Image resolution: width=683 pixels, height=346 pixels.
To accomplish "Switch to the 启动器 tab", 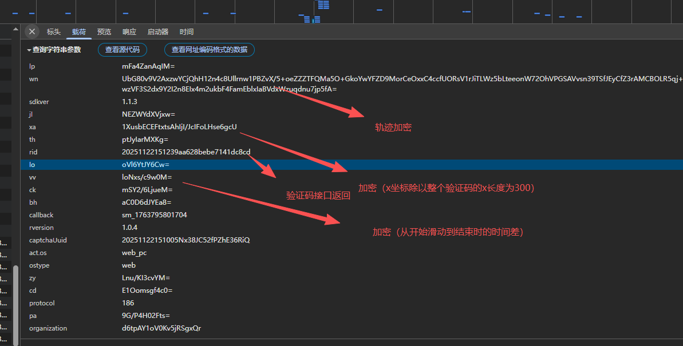I will [x=157, y=32].
